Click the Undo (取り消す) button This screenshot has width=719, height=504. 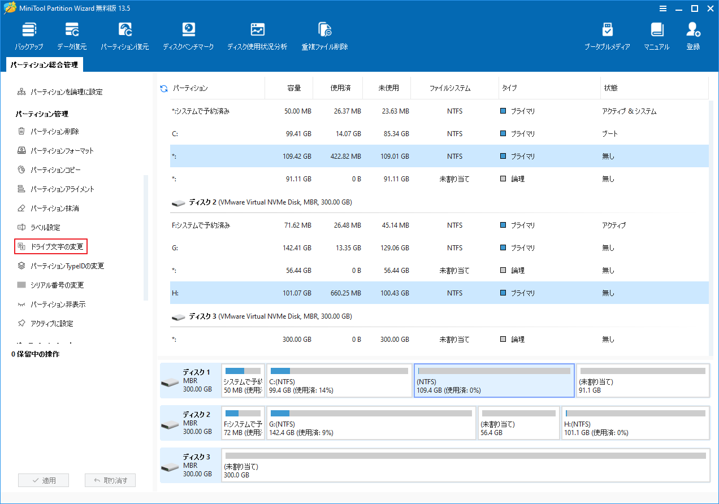tap(110, 480)
